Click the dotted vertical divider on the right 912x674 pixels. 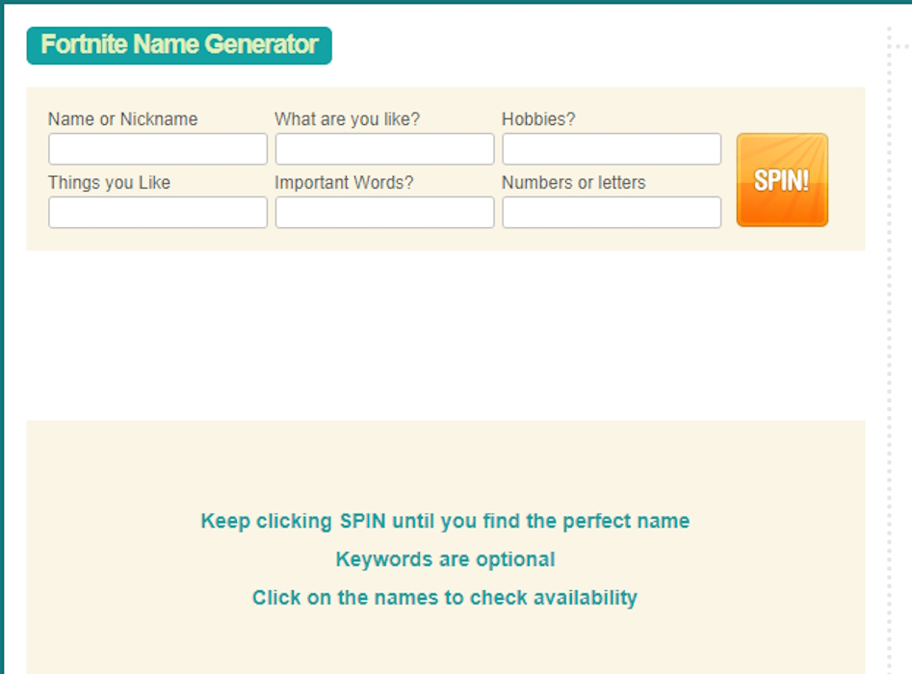tap(890, 337)
